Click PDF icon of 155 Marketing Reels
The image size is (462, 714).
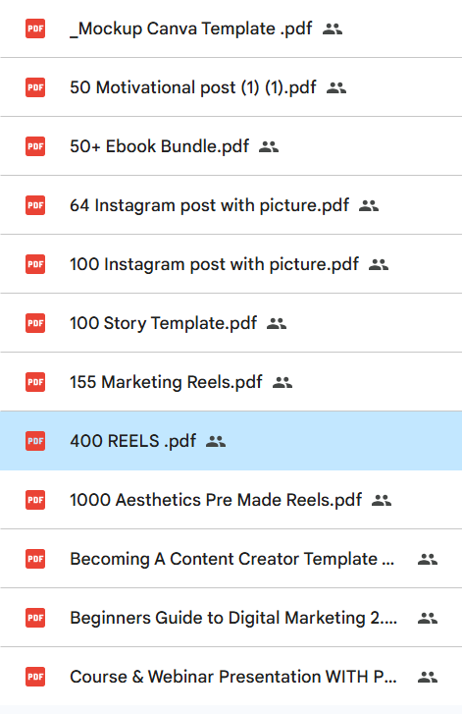click(35, 382)
